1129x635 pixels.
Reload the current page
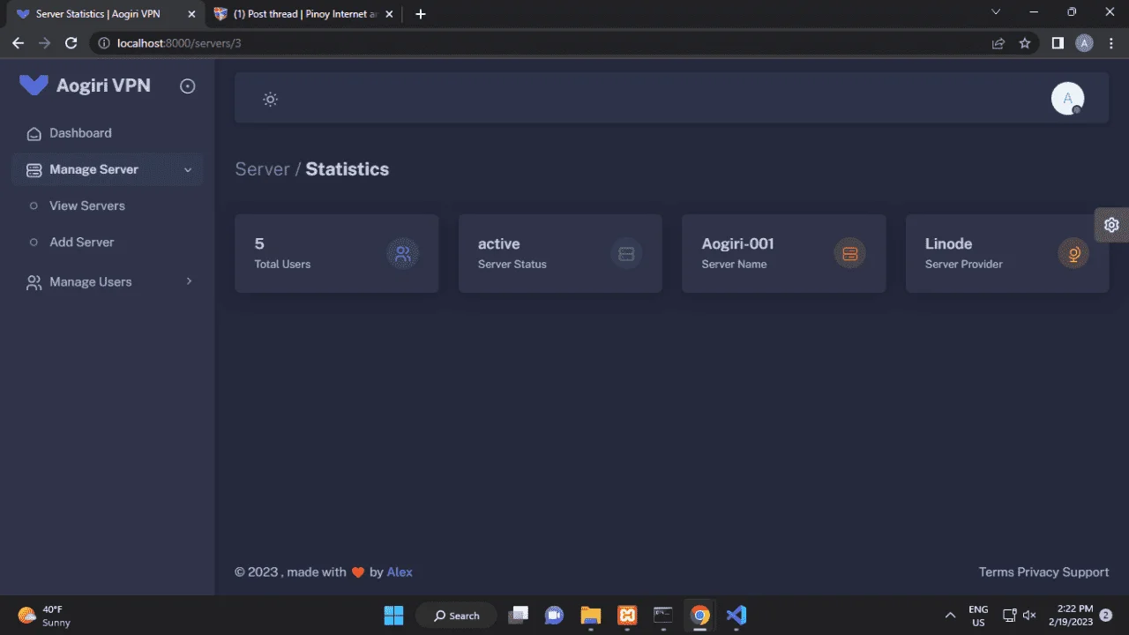point(71,42)
